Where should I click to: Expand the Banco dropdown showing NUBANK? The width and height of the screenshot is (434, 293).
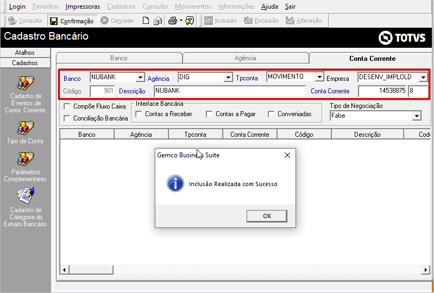140,78
